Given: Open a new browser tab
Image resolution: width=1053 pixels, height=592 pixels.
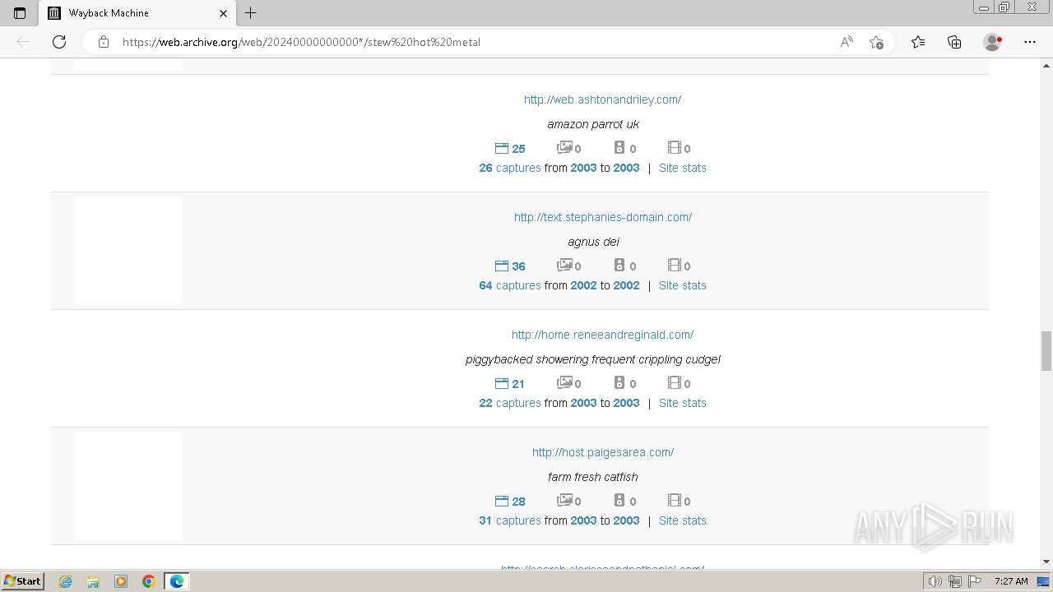Looking at the screenshot, I should point(251,13).
